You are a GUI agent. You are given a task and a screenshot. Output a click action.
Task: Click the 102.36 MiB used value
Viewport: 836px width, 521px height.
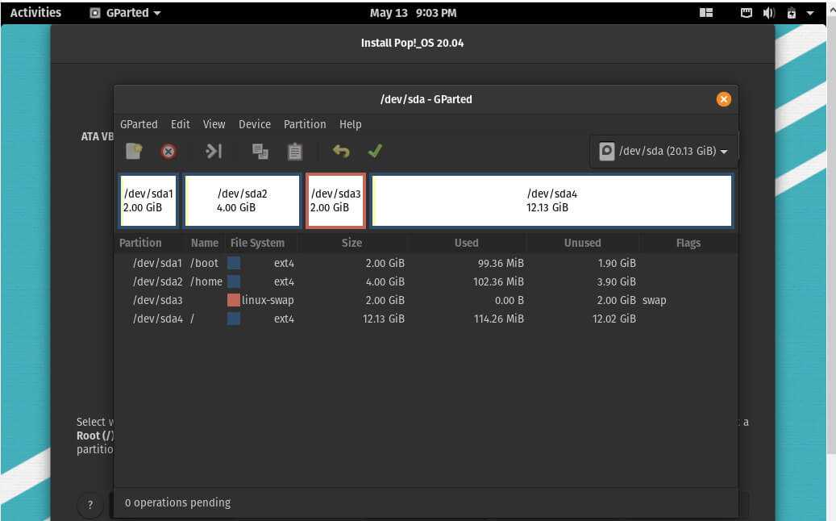coord(498,281)
